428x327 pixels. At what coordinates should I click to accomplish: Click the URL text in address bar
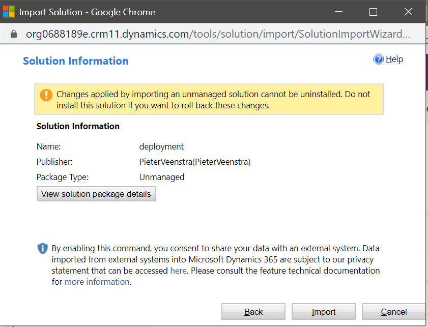click(x=218, y=34)
